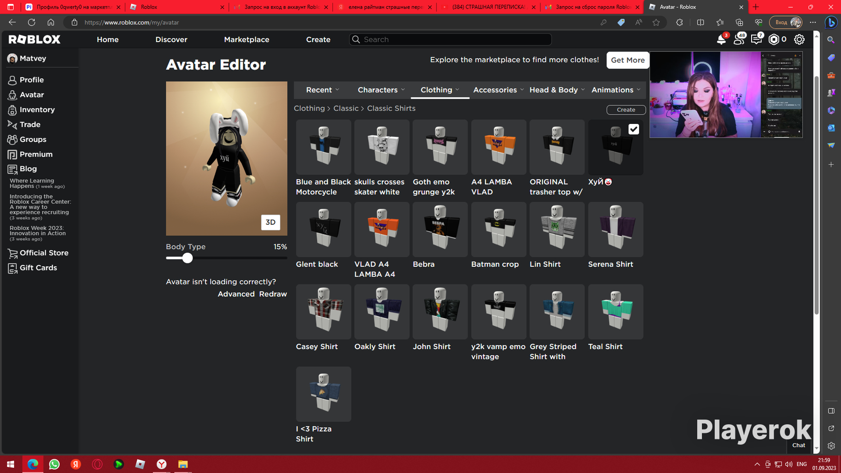841x473 pixels.
Task: Toggle the 3D avatar view button
Action: click(x=271, y=222)
